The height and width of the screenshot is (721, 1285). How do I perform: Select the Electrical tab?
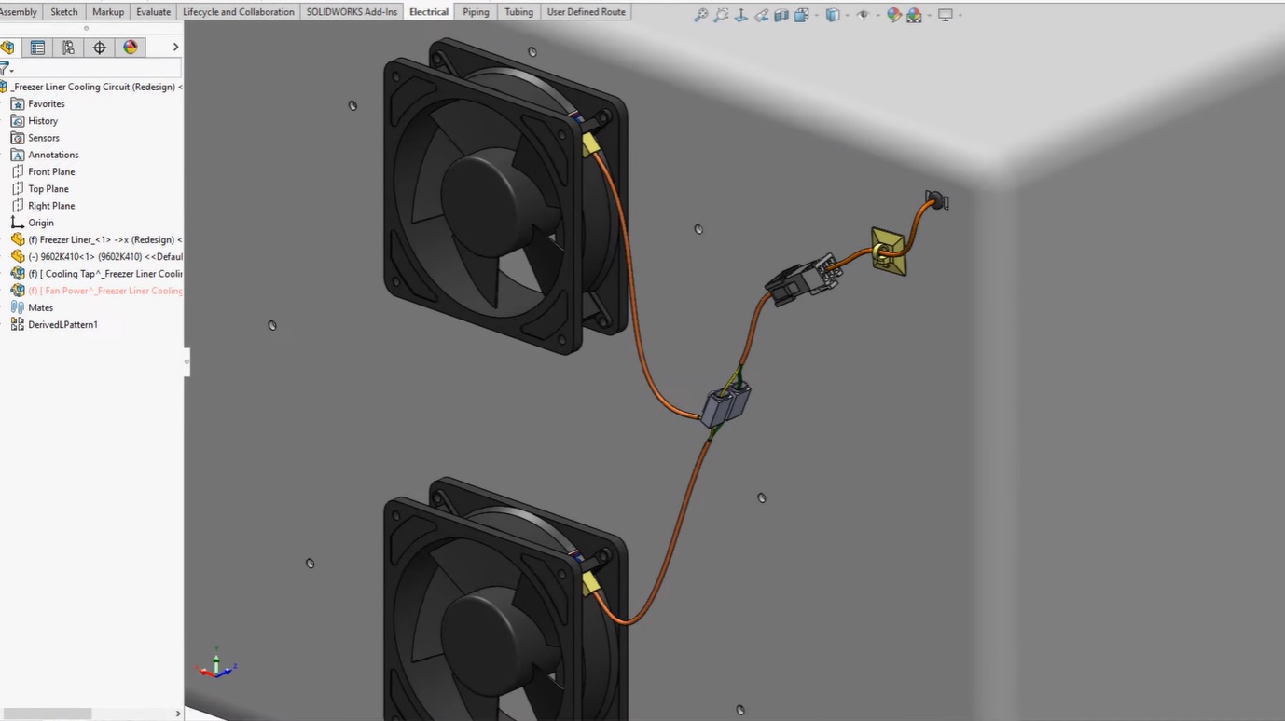[429, 12]
